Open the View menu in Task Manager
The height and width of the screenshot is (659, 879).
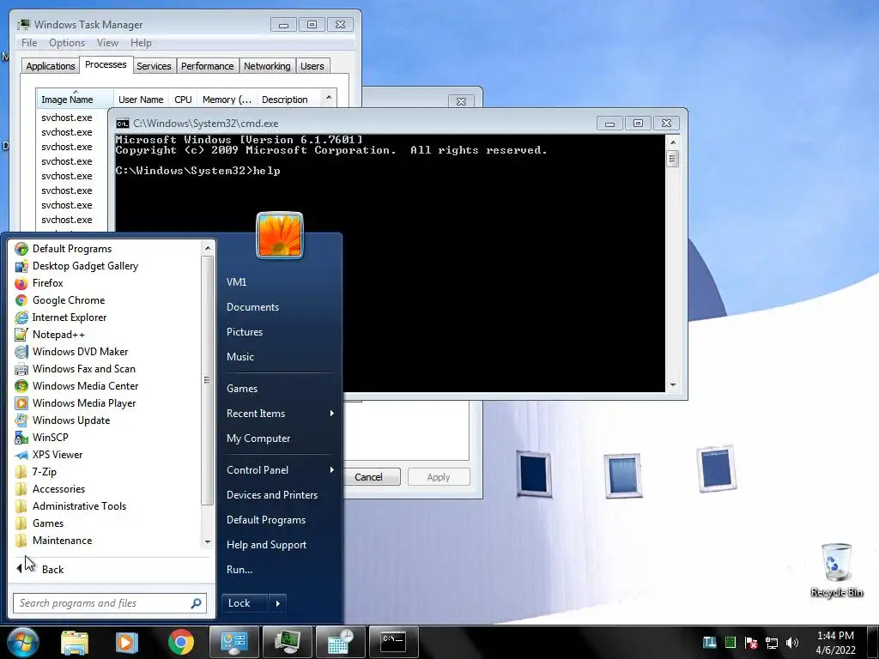[107, 43]
